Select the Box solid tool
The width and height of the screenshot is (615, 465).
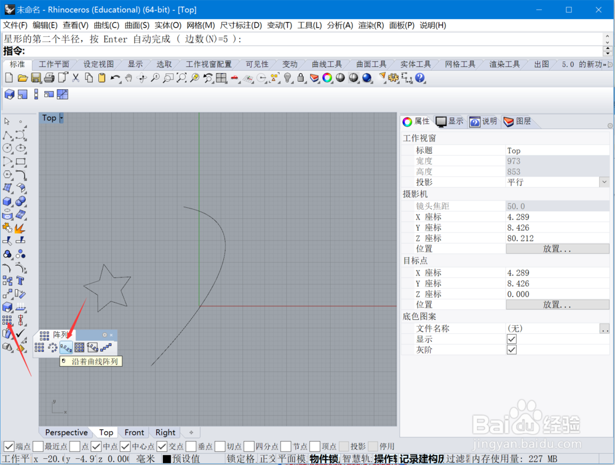click(x=7, y=201)
